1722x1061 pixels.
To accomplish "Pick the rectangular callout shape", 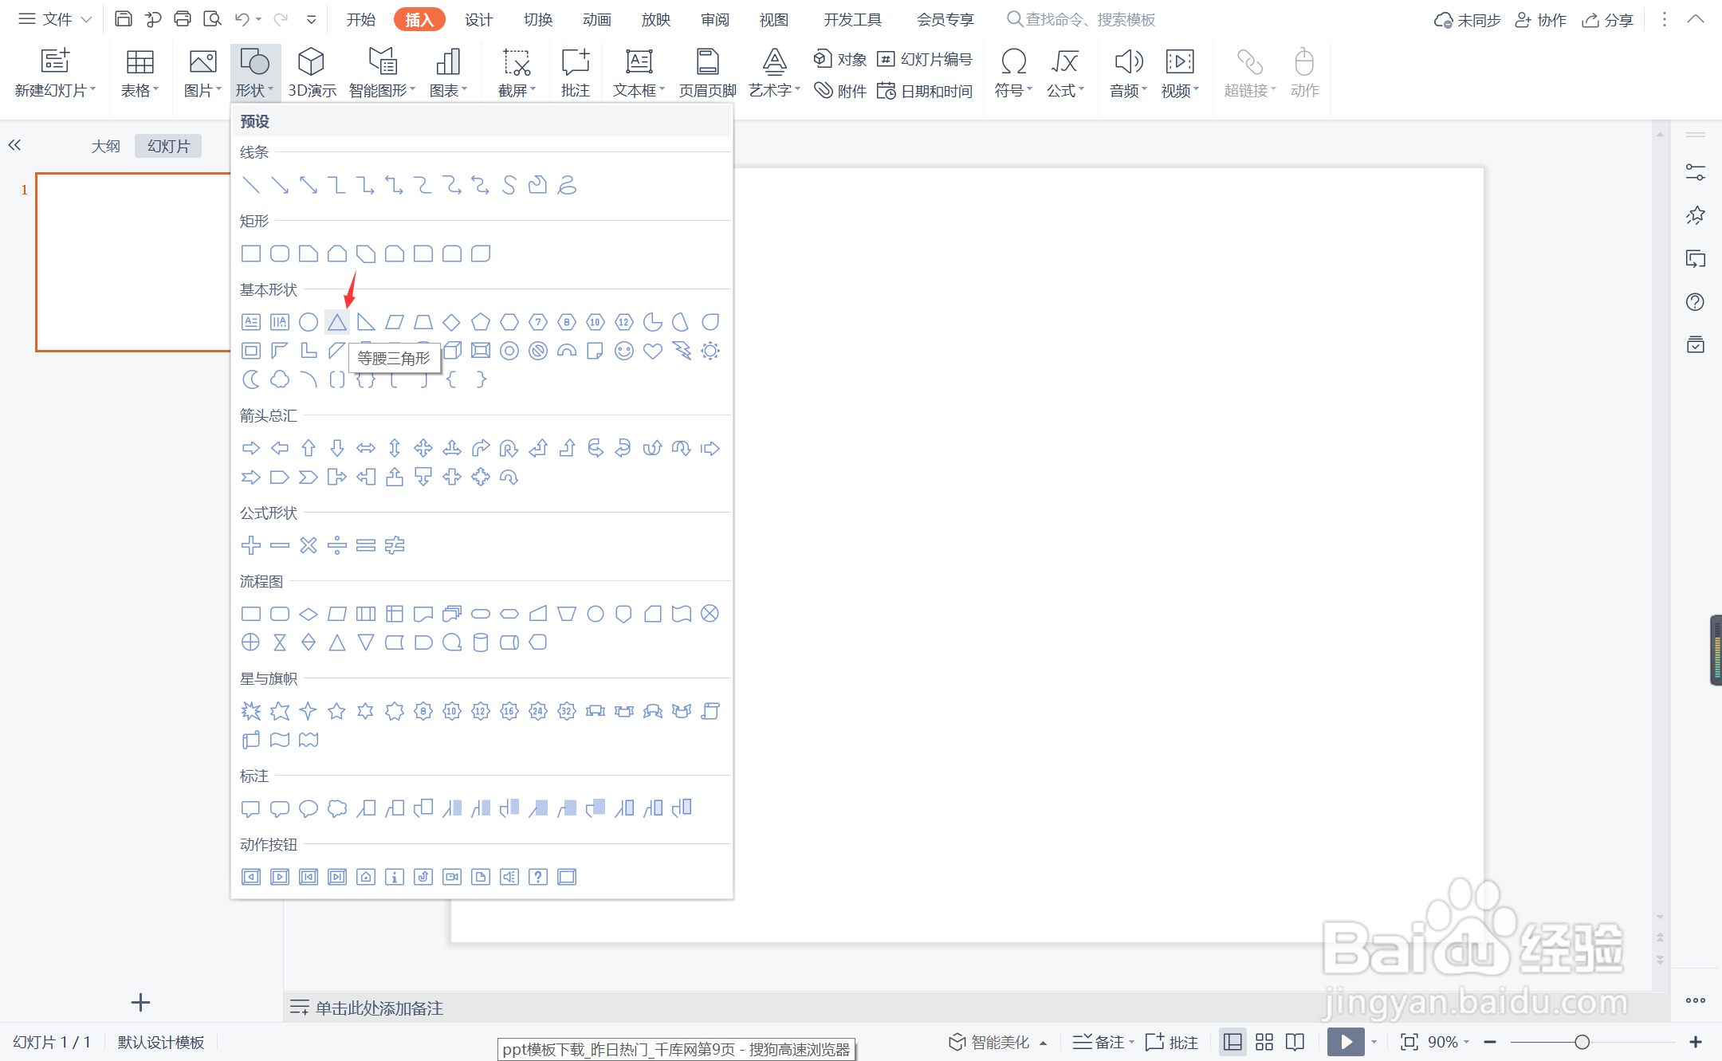I will coord(251,808).
